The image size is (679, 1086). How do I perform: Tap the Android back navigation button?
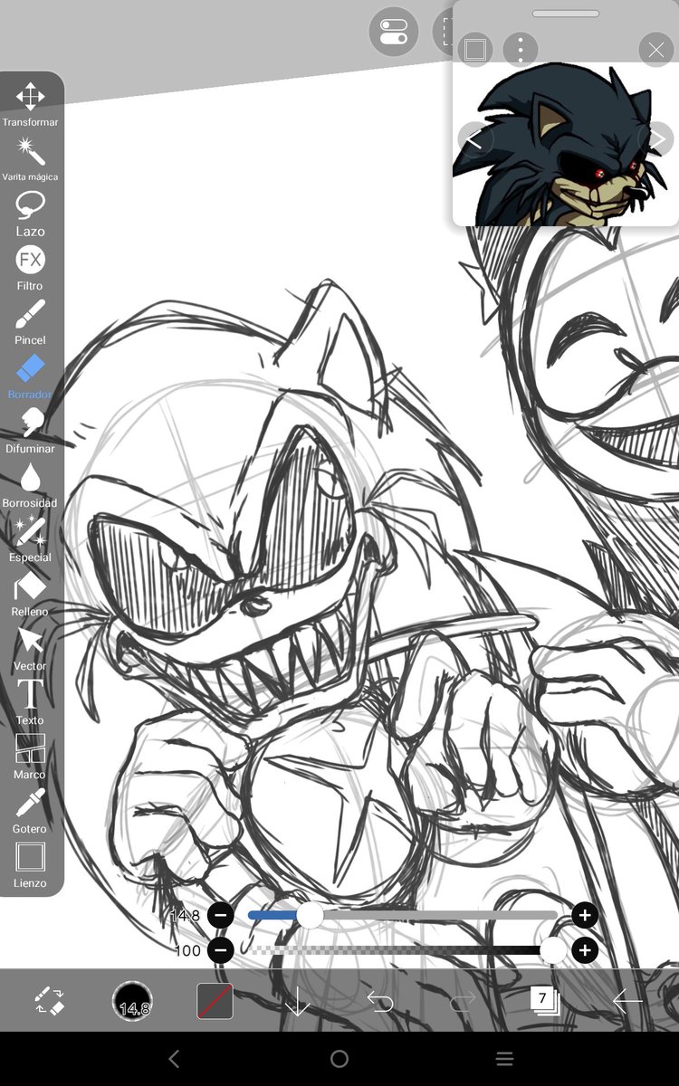[174, 1059]
